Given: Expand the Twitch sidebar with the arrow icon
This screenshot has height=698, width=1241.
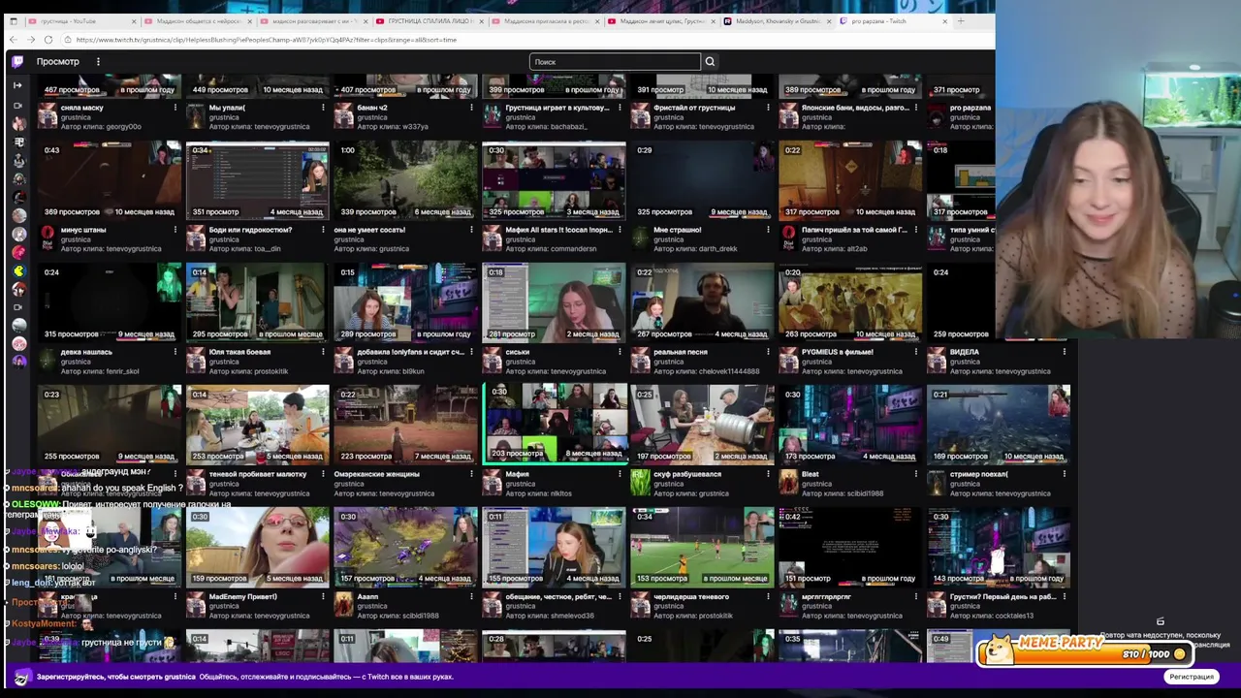Looking at the screenshot, I should (x=17, y=85).
